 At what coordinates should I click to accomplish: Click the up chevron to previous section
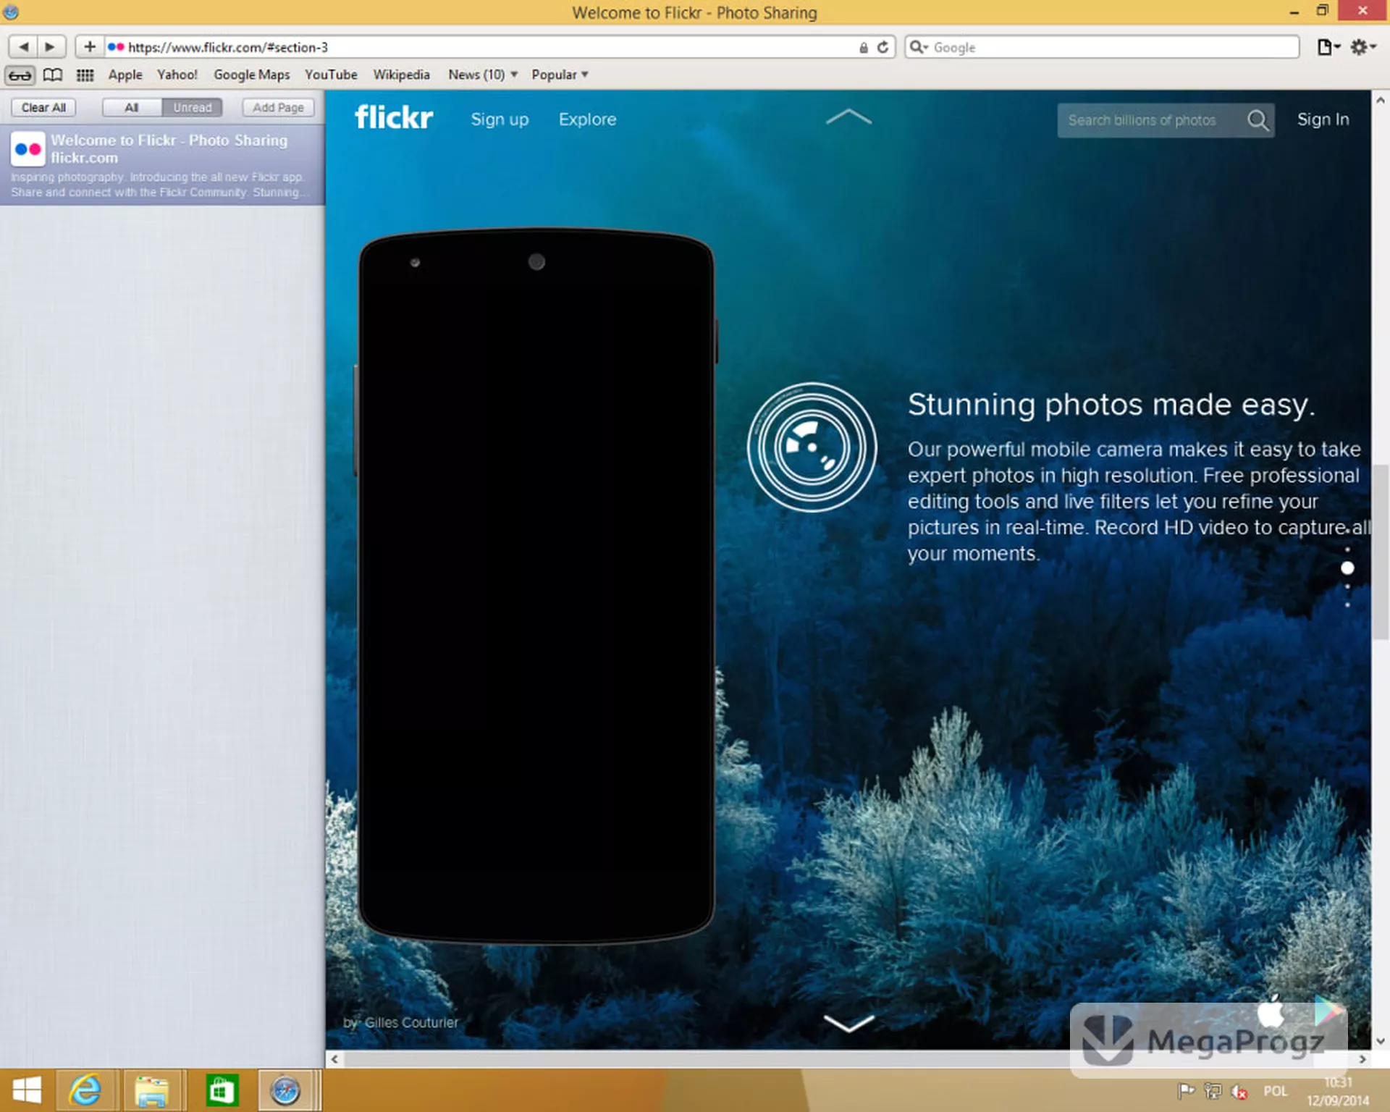click(848, 117)
